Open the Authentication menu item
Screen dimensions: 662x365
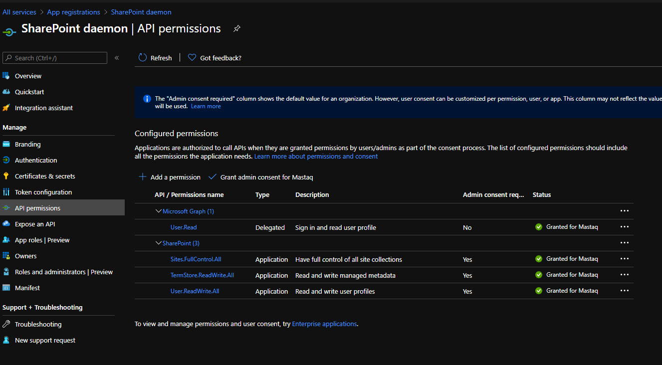(36, 160)
